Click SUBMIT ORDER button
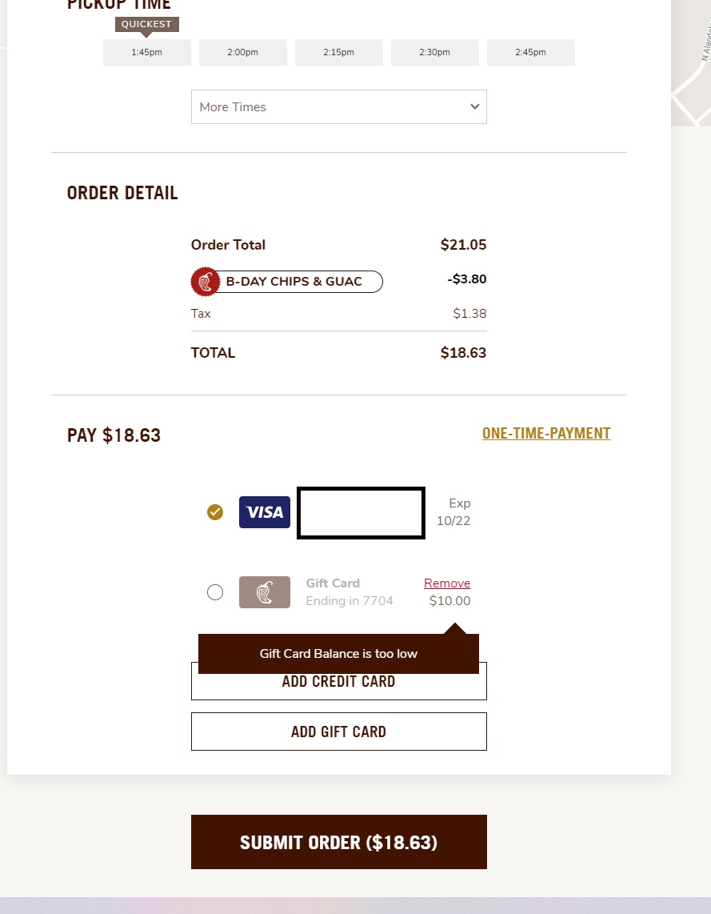Image resolution: width=711 pixels, height=914 pixels. (338, 841)
